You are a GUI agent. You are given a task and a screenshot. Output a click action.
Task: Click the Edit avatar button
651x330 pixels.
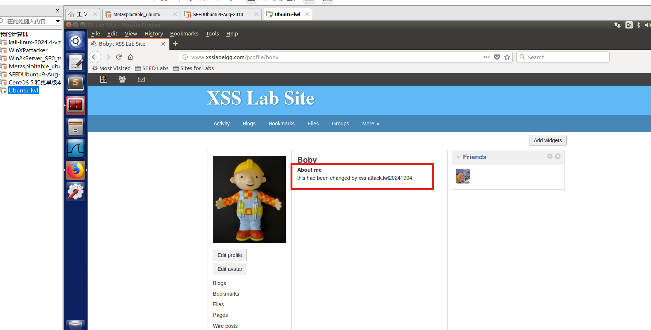coord(230,269)
